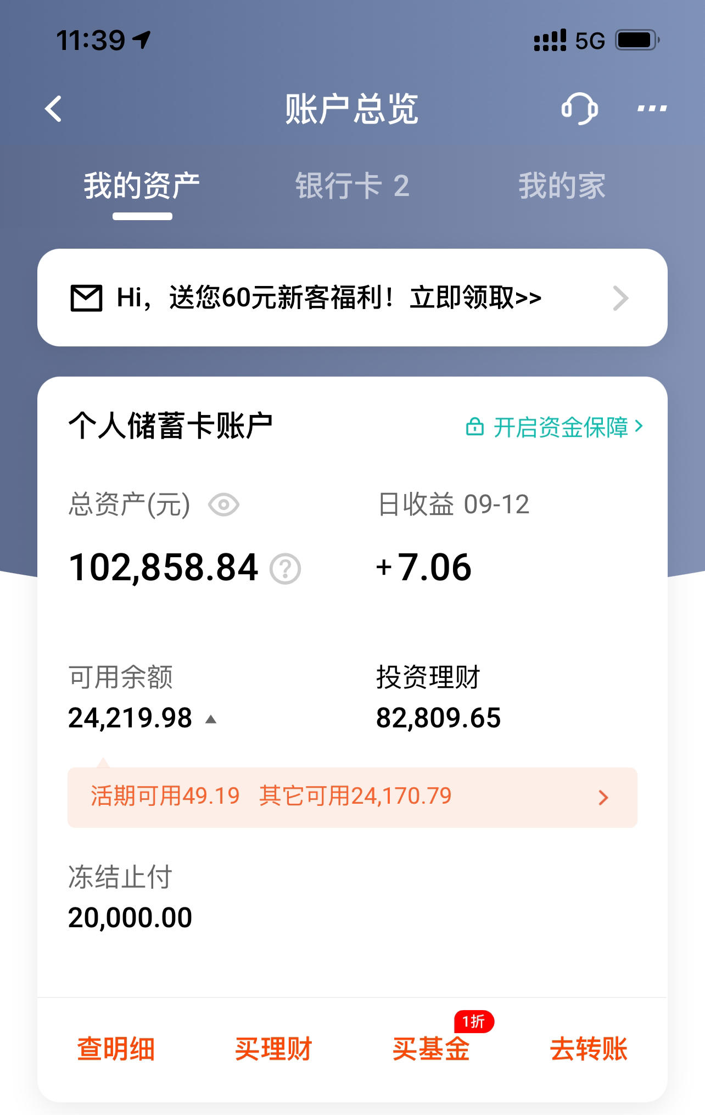The image size is (705, 1115).
Task: Open the three-dot more menu
Action: 652,109
